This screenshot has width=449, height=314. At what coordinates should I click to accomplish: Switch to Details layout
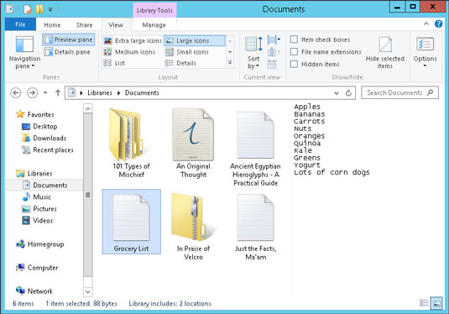(x=180, y=63)
